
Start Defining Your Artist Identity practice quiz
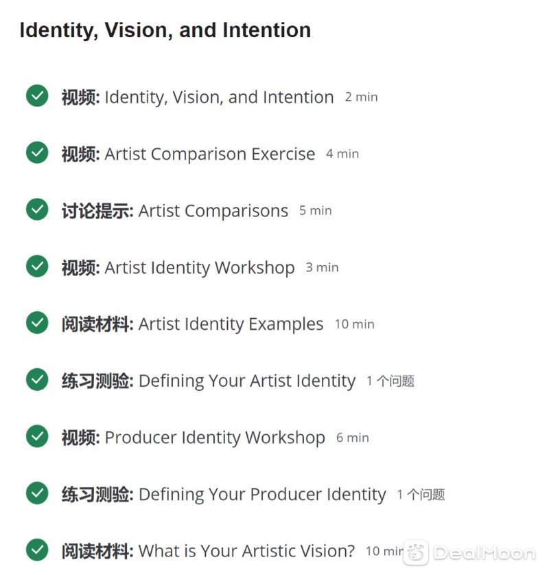pyautogui.click(x=209, y=381)
